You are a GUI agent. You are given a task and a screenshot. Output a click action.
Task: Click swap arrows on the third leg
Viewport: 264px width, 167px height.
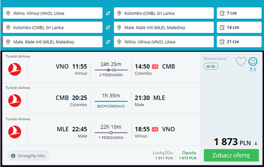tap(108, 42)
